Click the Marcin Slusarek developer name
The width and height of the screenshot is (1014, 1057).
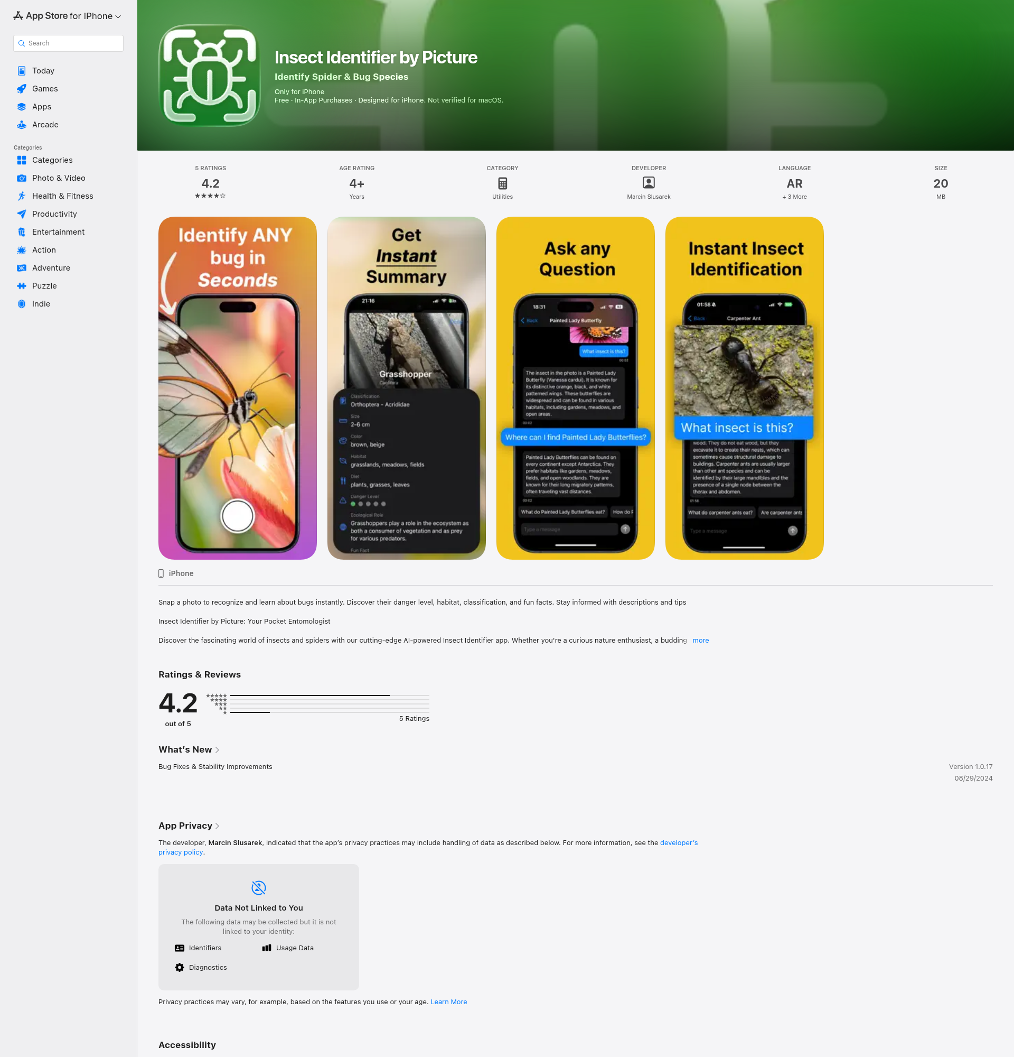[649, 197]
